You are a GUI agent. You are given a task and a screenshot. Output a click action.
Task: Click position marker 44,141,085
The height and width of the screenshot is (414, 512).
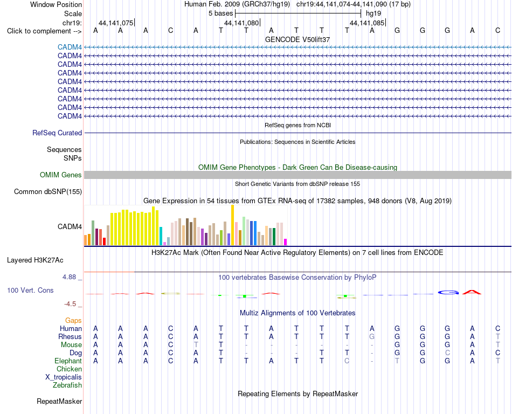(x=367, y=23)
